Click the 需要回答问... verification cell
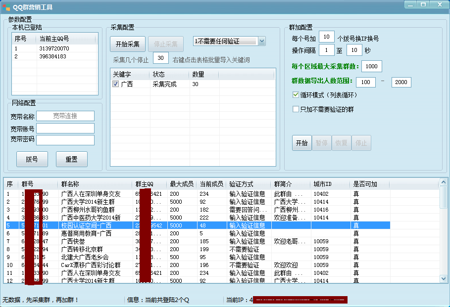This screenshot has height=307, width=450. tap(248, 210)
